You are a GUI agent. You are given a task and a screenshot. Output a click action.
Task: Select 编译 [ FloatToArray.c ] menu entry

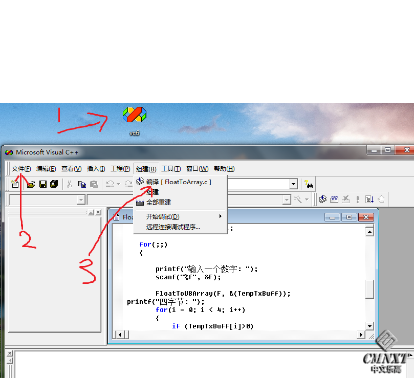tap(180, 182)
